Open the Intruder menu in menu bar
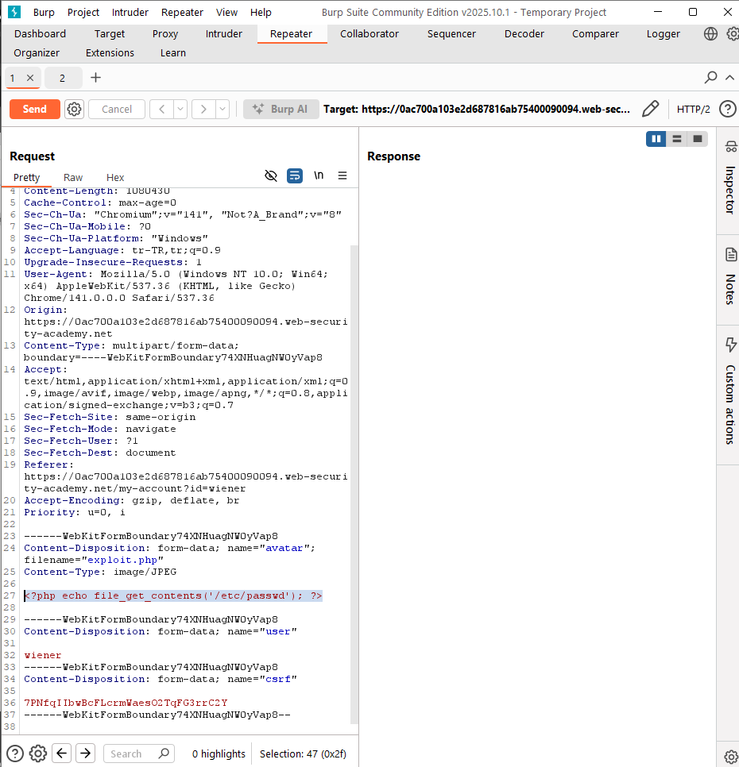Screen dimensions: 739x767 pos(130,12)
